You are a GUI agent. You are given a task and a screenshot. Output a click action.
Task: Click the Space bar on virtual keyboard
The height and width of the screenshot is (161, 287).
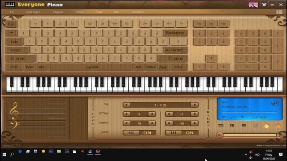click(91, 67)
